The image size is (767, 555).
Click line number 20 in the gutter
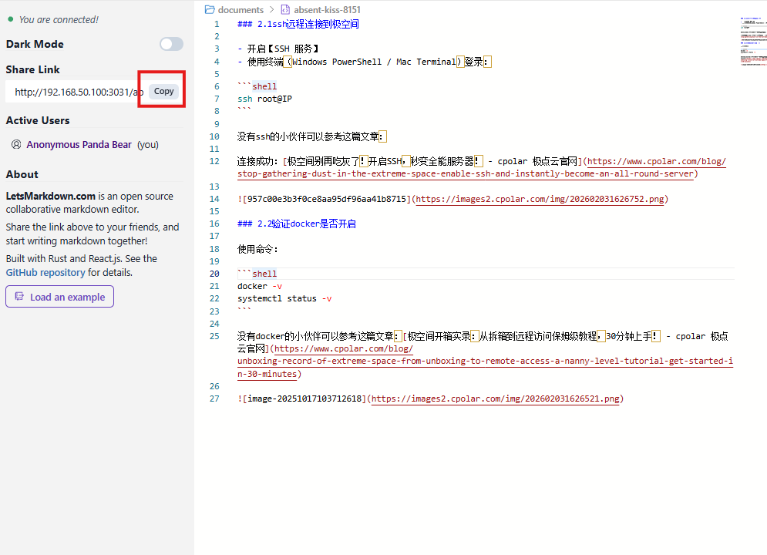tap(214, 274)
